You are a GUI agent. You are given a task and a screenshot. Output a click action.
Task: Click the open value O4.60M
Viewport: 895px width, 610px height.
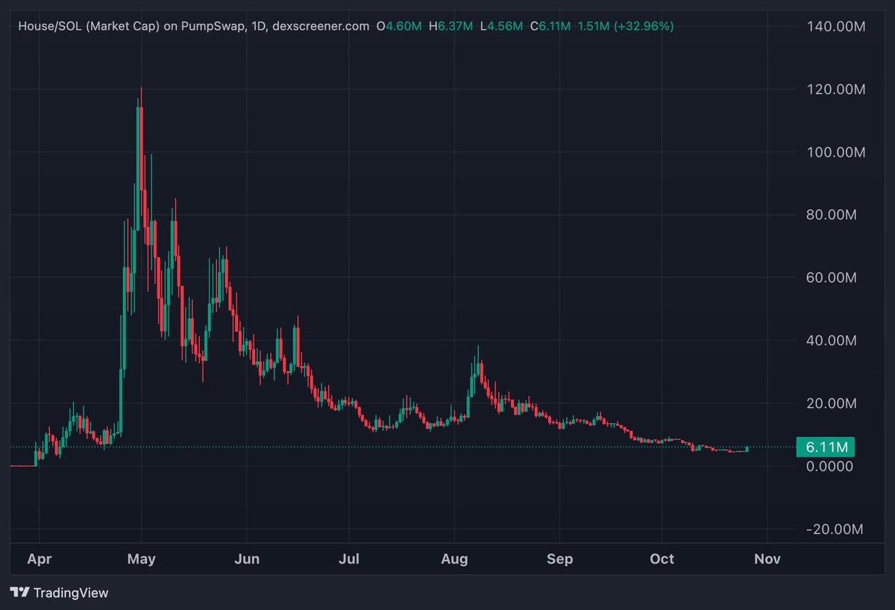[399, 26]
